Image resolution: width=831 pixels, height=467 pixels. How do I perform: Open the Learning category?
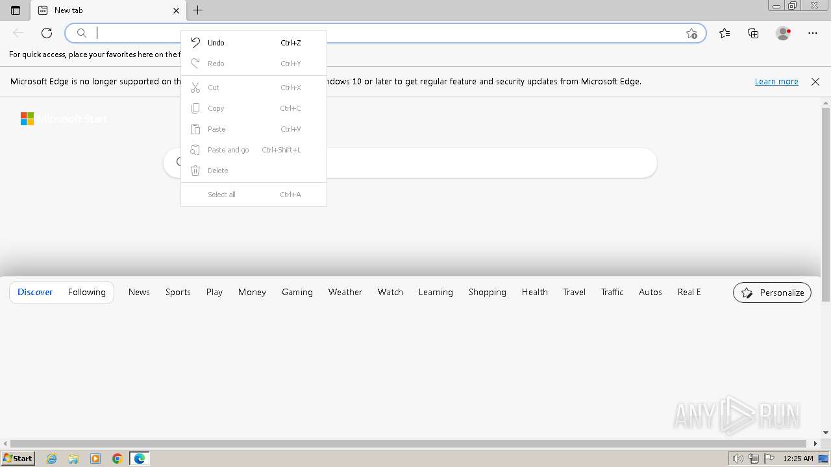[x=436, y=293]
